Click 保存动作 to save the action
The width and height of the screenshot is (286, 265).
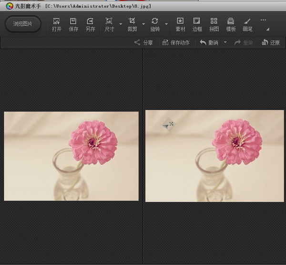(x=176, y=42)
